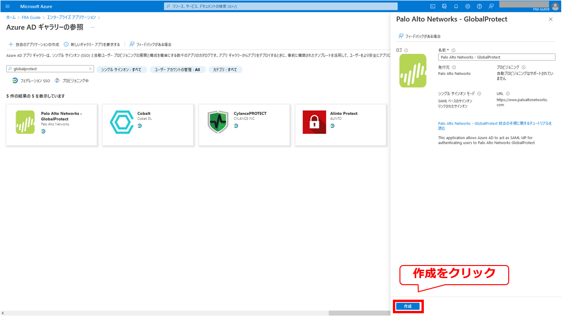Open the account avatar menu

tap(556, 6)
